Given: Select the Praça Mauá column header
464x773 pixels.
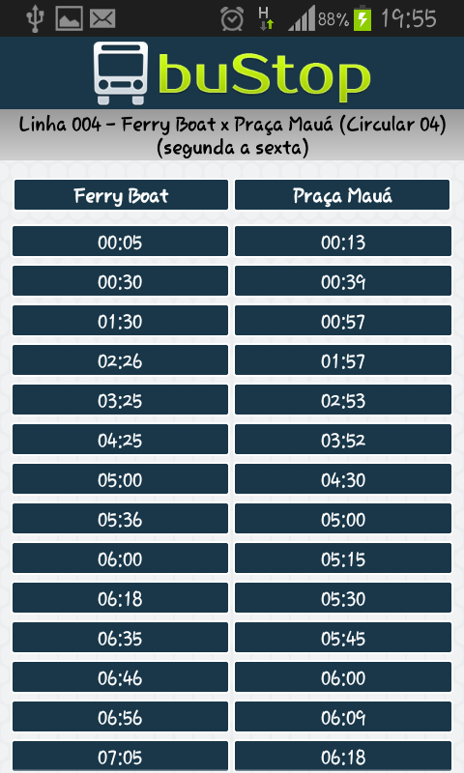Looking at the screenshot, I should coord(342,195).
